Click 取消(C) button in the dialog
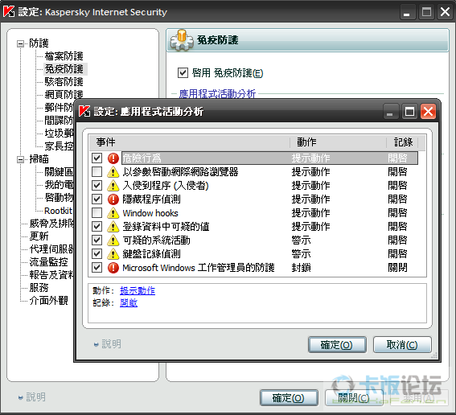This screenshot has width=456, height=415. pyautogui.click(x=402, y=345)
